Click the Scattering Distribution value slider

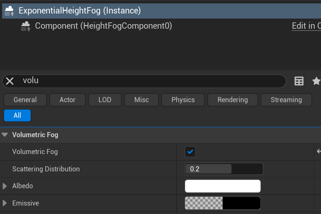click(224, 169)
